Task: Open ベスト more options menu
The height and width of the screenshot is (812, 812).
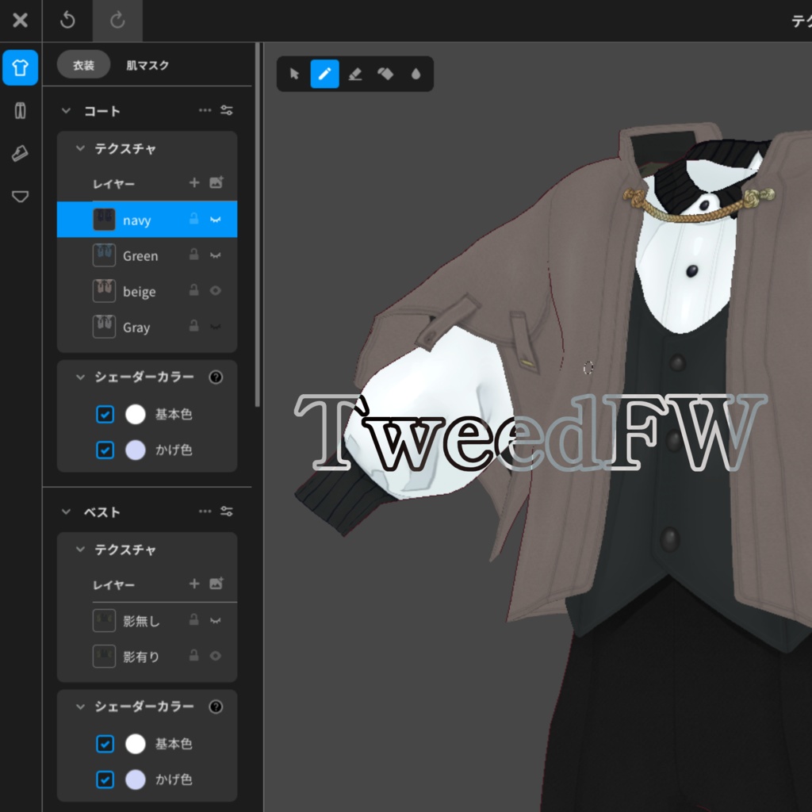Action: tap(205, 511)
